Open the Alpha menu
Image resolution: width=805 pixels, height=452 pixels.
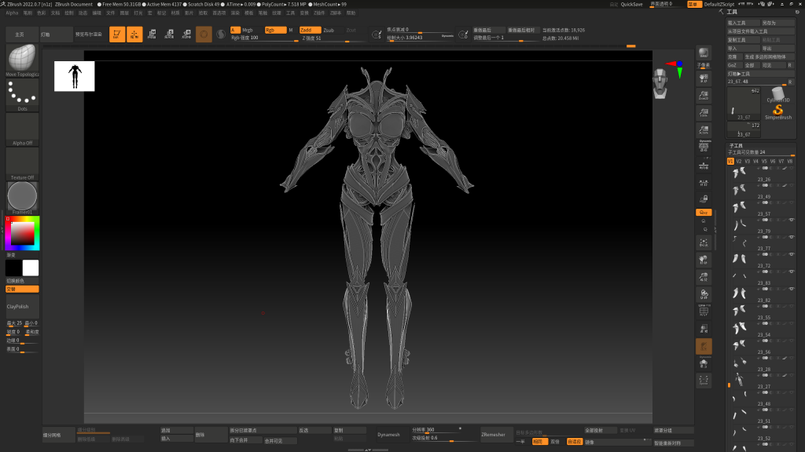pyautogui.click(x=12, y=13)
